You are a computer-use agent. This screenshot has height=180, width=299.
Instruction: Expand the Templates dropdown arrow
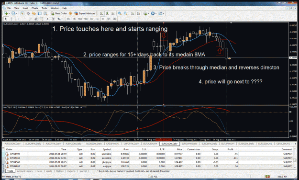pyautogui.click(x=164, y=13)
